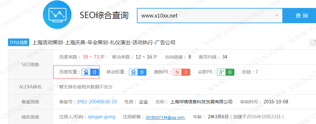The image size is (316, 124).
Task: Click the 搜狗PR value 1
Action: (185, 72)
